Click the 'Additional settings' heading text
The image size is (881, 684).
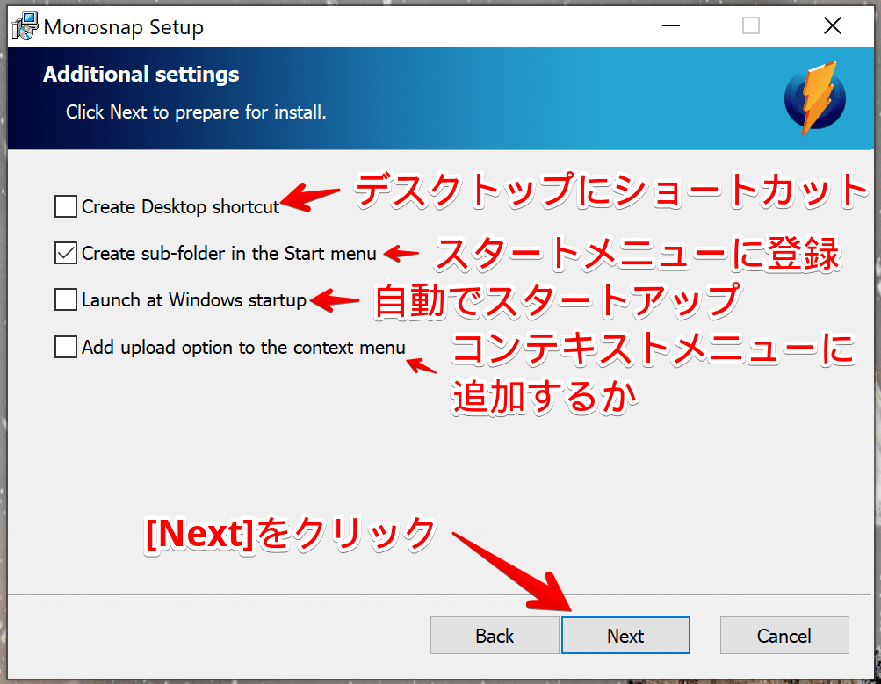coord(141,75)
